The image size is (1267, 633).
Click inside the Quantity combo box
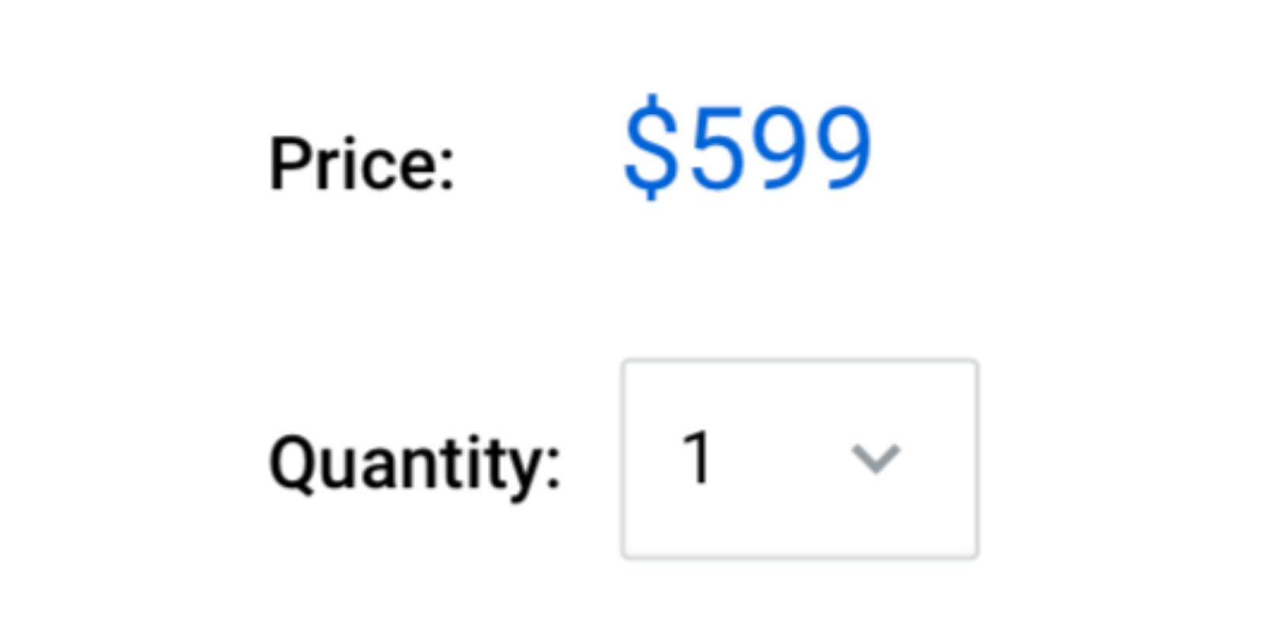800,459
